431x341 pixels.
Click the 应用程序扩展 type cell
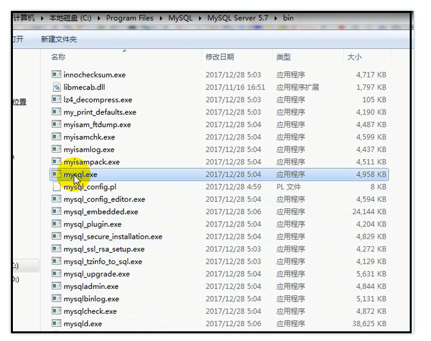(298, 87)
